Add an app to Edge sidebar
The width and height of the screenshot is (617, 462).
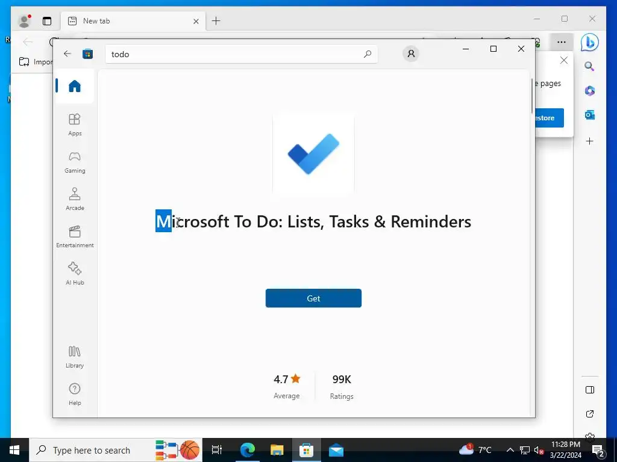[x=589, y=141]
